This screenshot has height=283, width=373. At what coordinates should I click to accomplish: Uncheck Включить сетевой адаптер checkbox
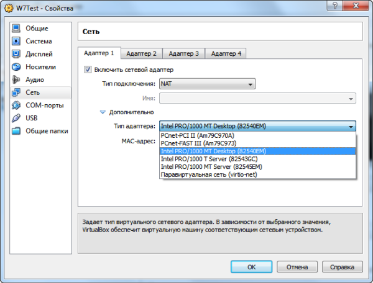tap(88, 70)
